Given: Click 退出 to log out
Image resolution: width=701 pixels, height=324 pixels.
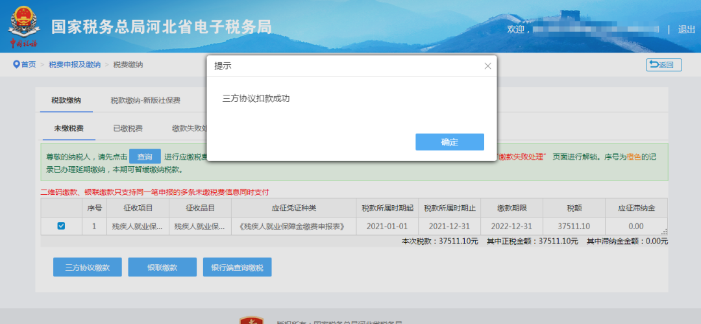Looking at the screenshot, I should 686,29.
